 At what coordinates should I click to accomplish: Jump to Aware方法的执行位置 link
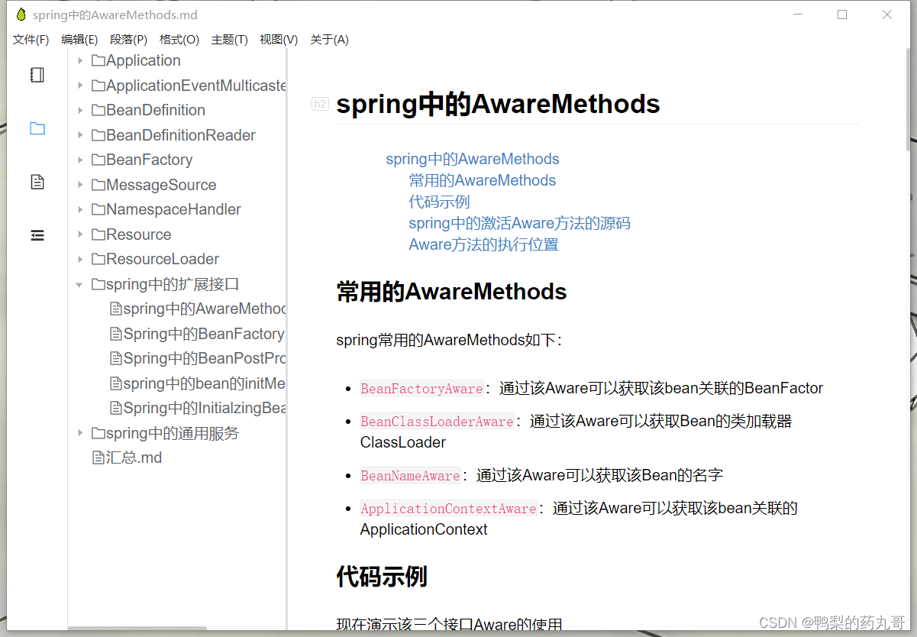(484, 244)
